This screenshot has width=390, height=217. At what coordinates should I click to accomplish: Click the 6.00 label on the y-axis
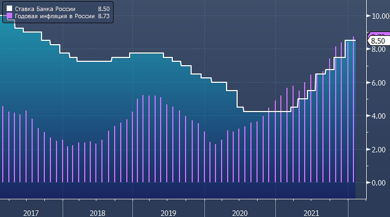click(378, 83)
